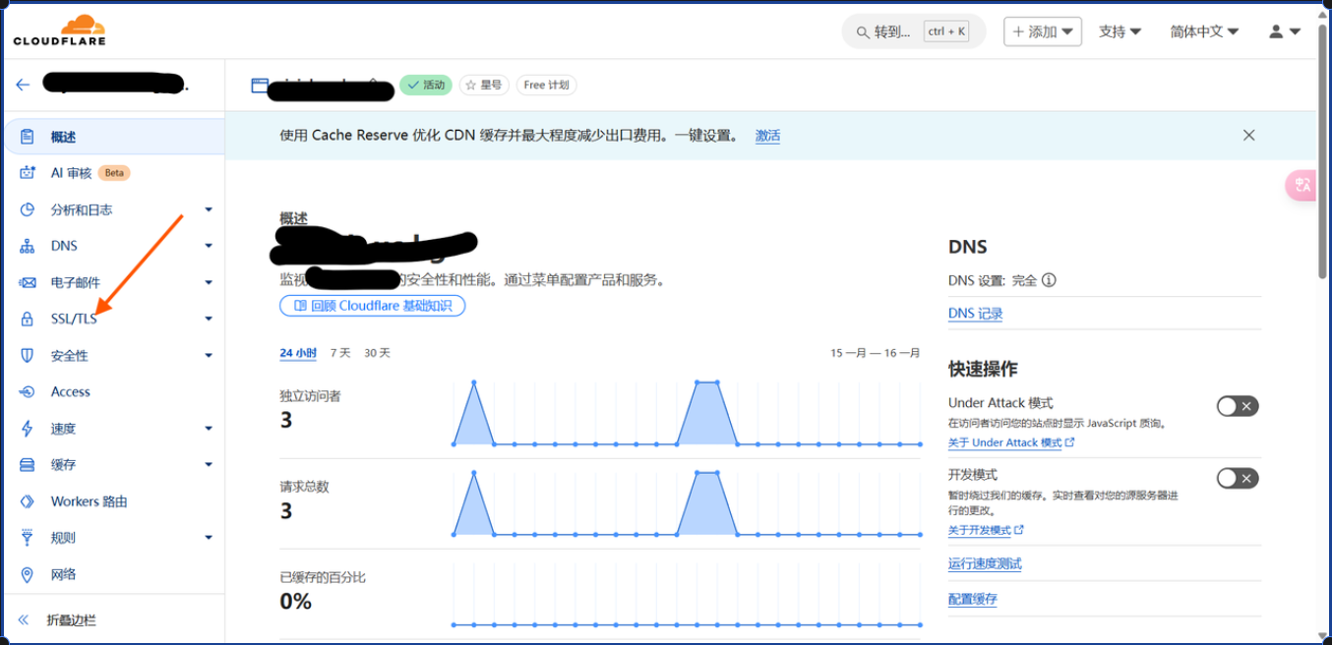1332x645 pixels.
Task: Select 概述 in the sidebar
Action: 113,137
